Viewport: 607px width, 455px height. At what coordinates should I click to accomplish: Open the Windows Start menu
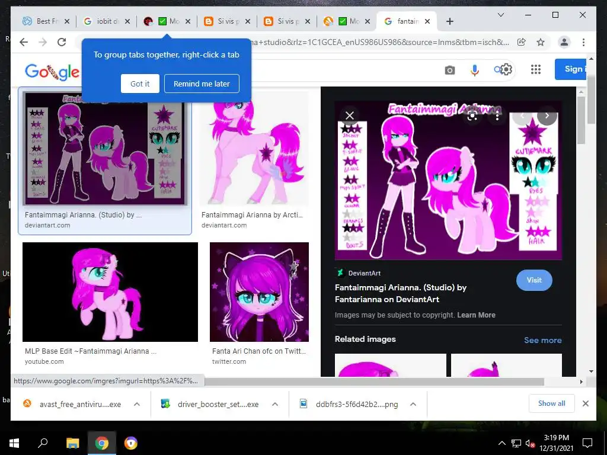pos(14,443)
